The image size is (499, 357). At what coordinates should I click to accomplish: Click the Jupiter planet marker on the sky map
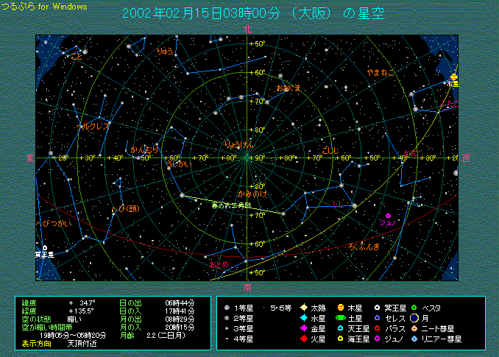[x=453, y=77]
